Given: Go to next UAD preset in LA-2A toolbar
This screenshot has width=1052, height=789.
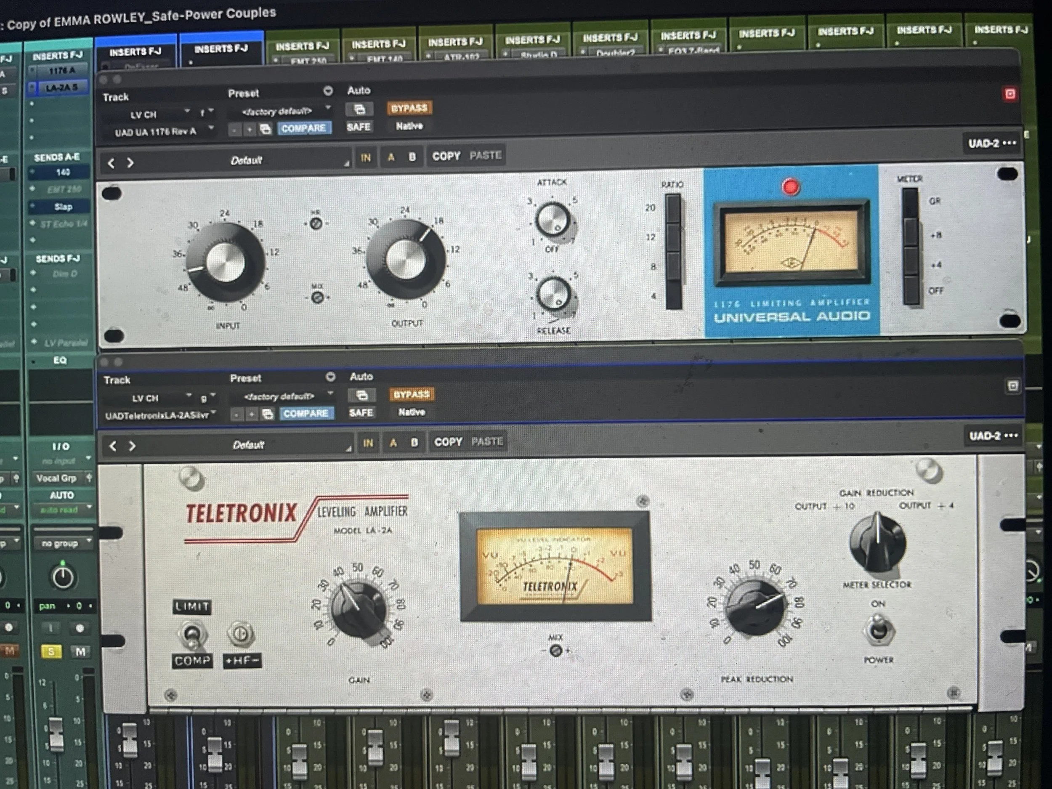Looking at the screenshot, I should (x=132, y=446).
